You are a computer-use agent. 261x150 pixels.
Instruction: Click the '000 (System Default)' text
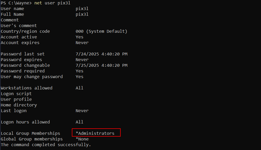pos(101,31)
